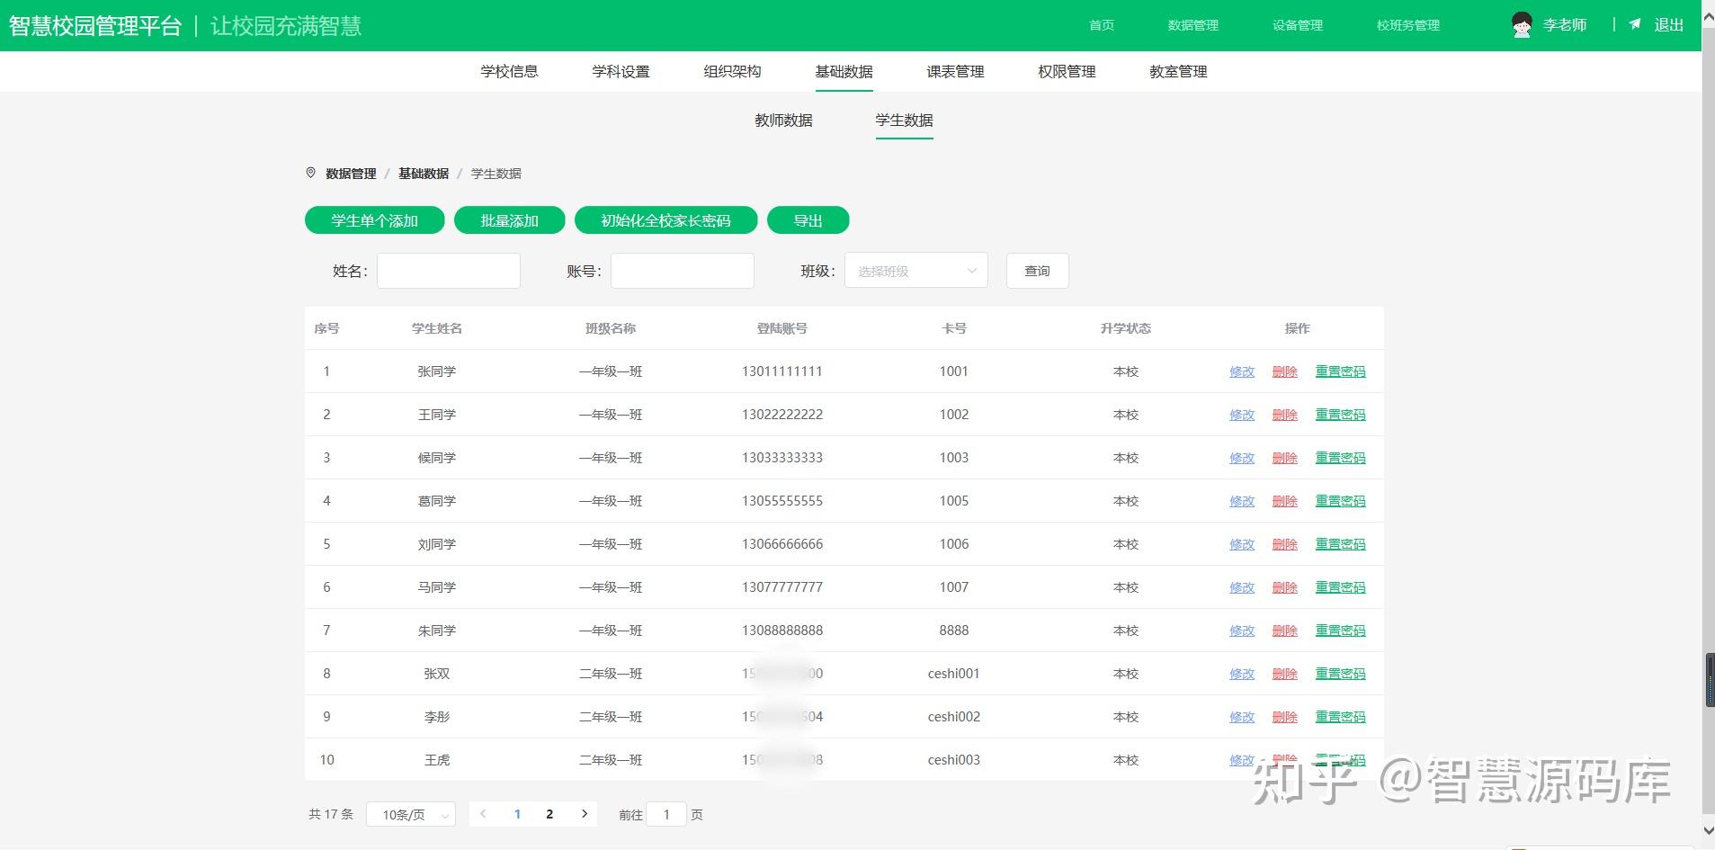Click the paper-plane logout icon
This screenshot has height=850, width=1715.
[x=1635, y=24]
